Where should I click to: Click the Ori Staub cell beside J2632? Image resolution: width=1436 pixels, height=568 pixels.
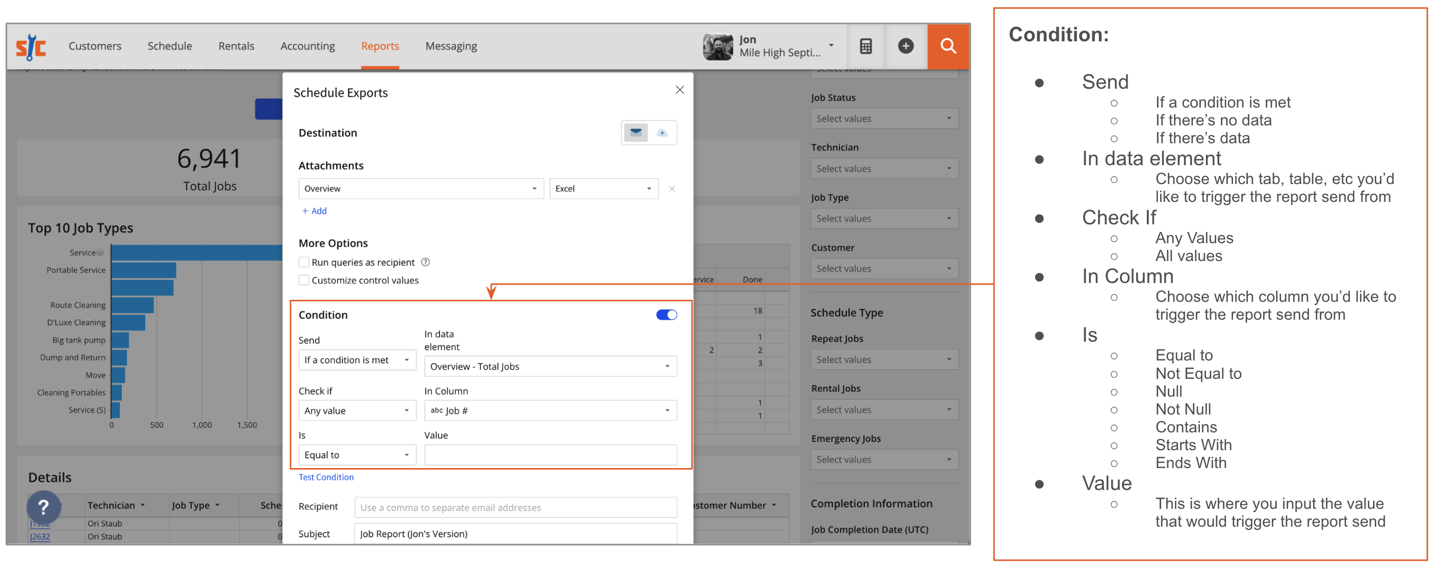pyautogui.click(x=105, y=537)
